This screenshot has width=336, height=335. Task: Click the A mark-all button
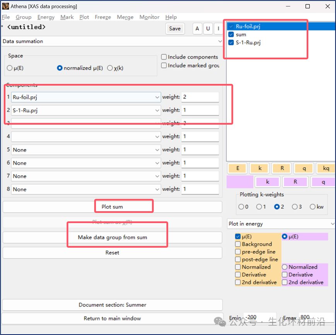(x=197, y=29)
